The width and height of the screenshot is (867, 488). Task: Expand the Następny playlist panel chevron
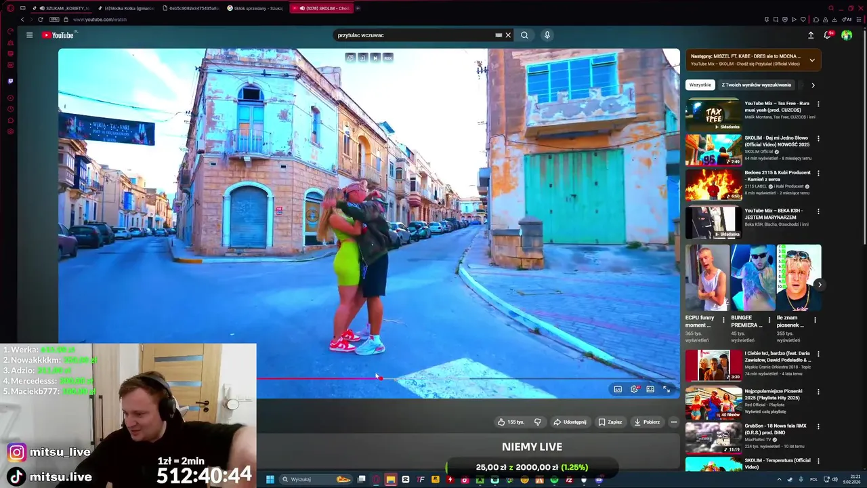tap(812, 60)
